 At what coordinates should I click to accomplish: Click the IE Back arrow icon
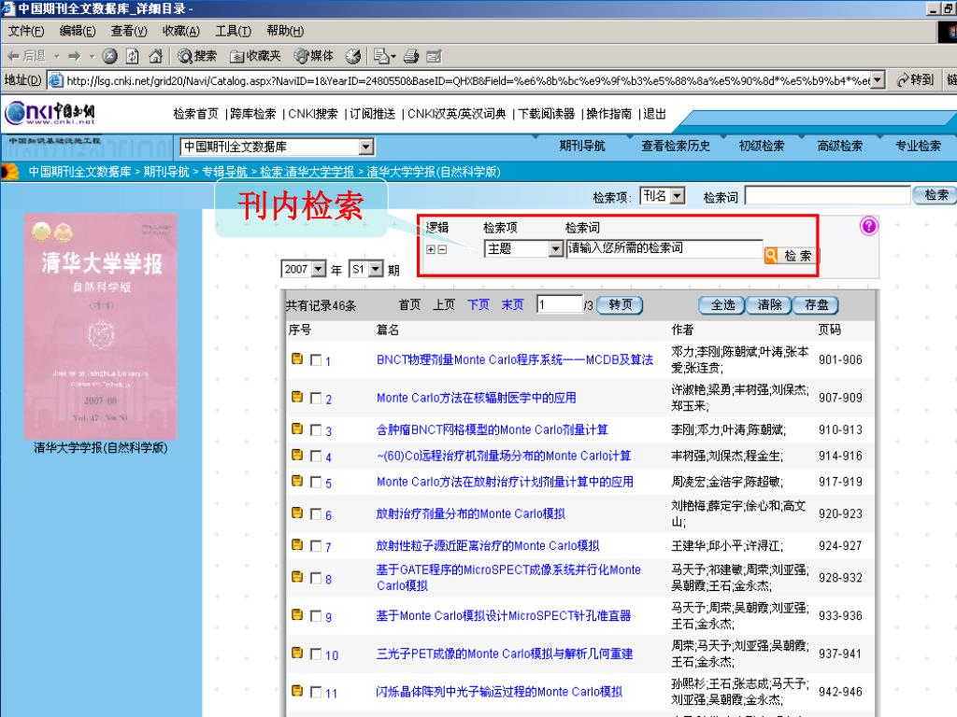(x=13, y=56)
